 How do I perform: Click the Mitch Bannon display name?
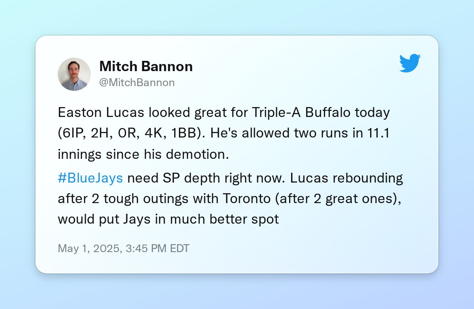pyautogui.click(x=146, y=66)
